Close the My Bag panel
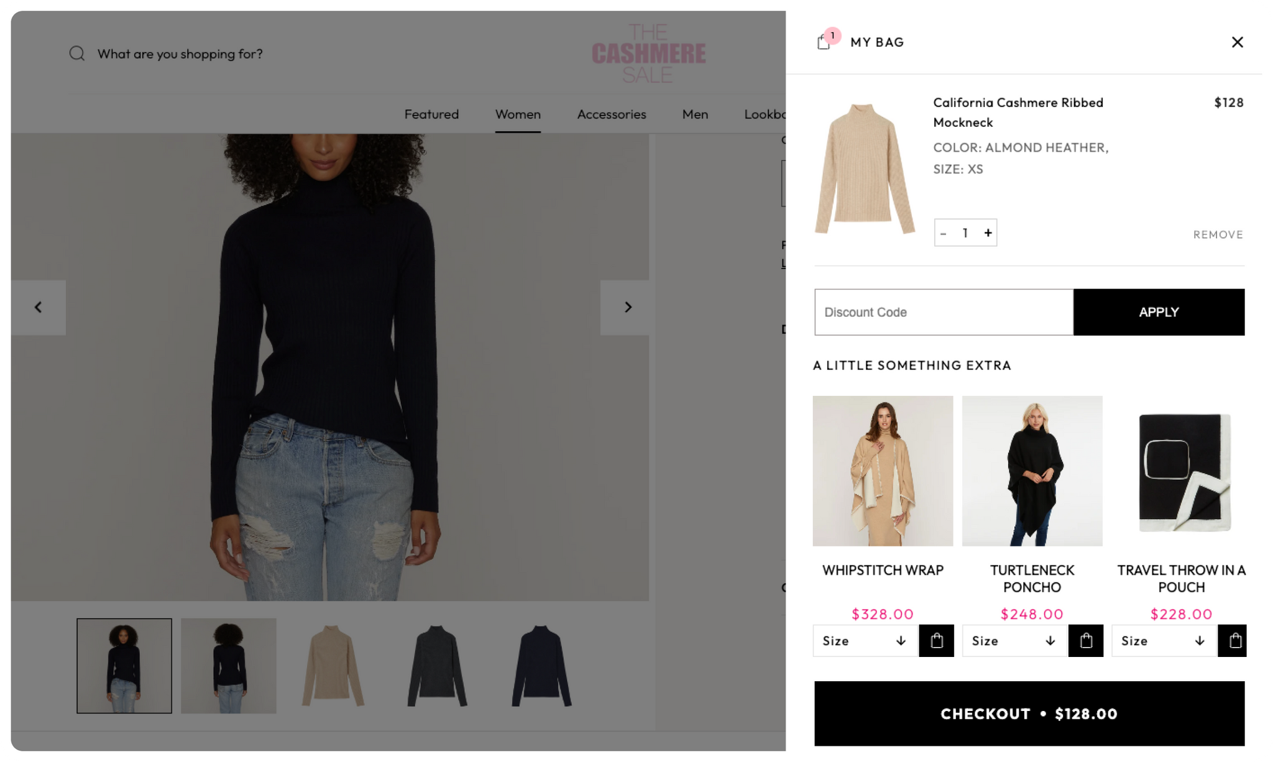1273x762 pixels. (x=1237, y=42)
